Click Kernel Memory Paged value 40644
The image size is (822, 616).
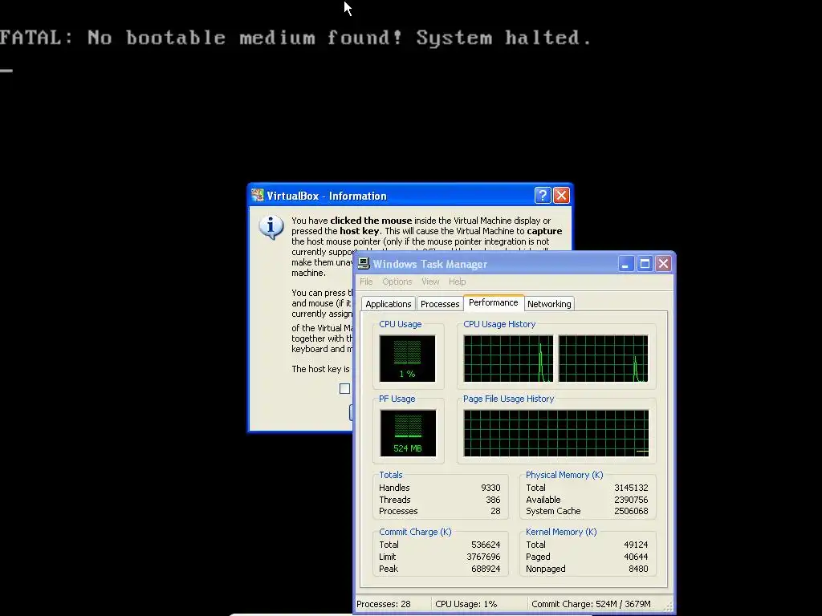(636, 557)
